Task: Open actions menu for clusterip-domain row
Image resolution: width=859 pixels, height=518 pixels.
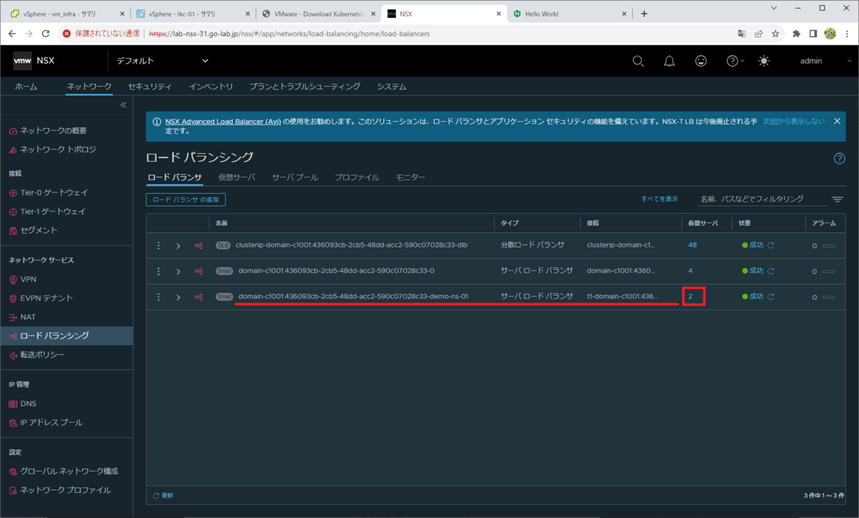Action: click(159, 245)
